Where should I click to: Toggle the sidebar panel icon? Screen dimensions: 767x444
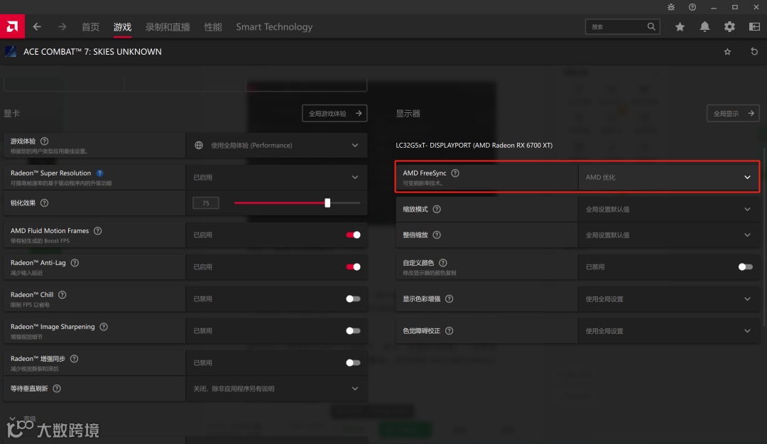click(754, 27)
